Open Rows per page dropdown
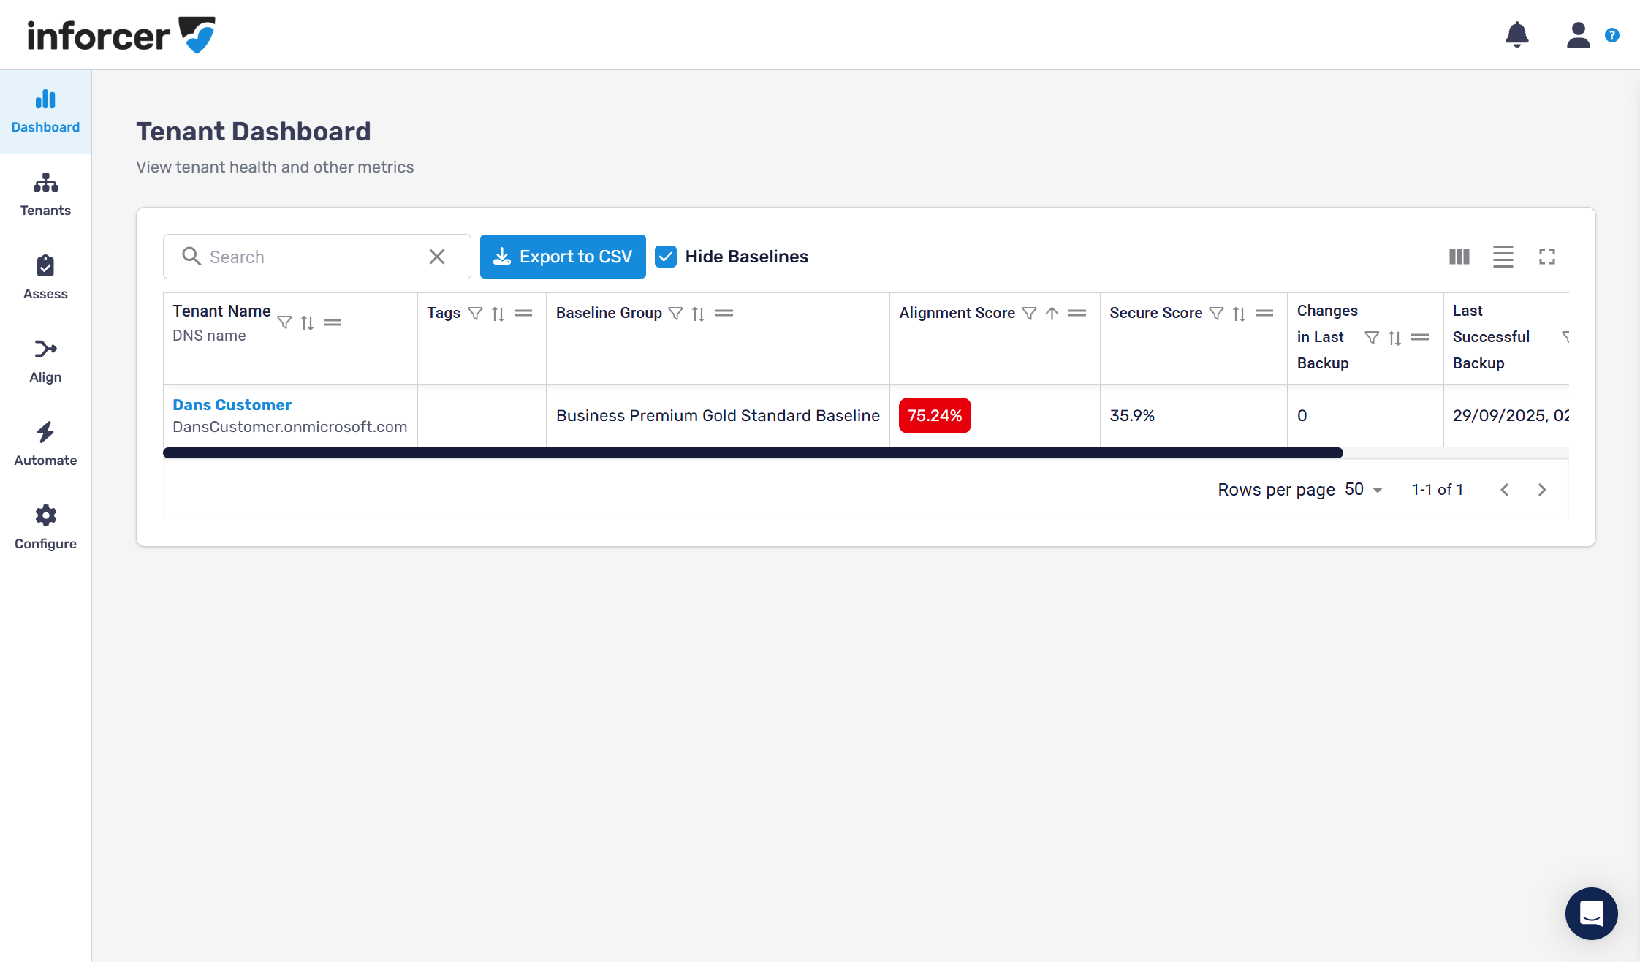The width and height of the screenshot is (1640, 962). pyautogui.click(x=1364, y=490)
